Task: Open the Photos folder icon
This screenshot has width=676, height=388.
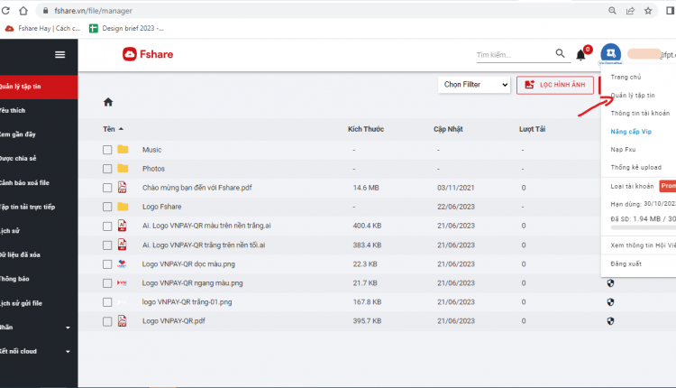Action: click(123, 169)
